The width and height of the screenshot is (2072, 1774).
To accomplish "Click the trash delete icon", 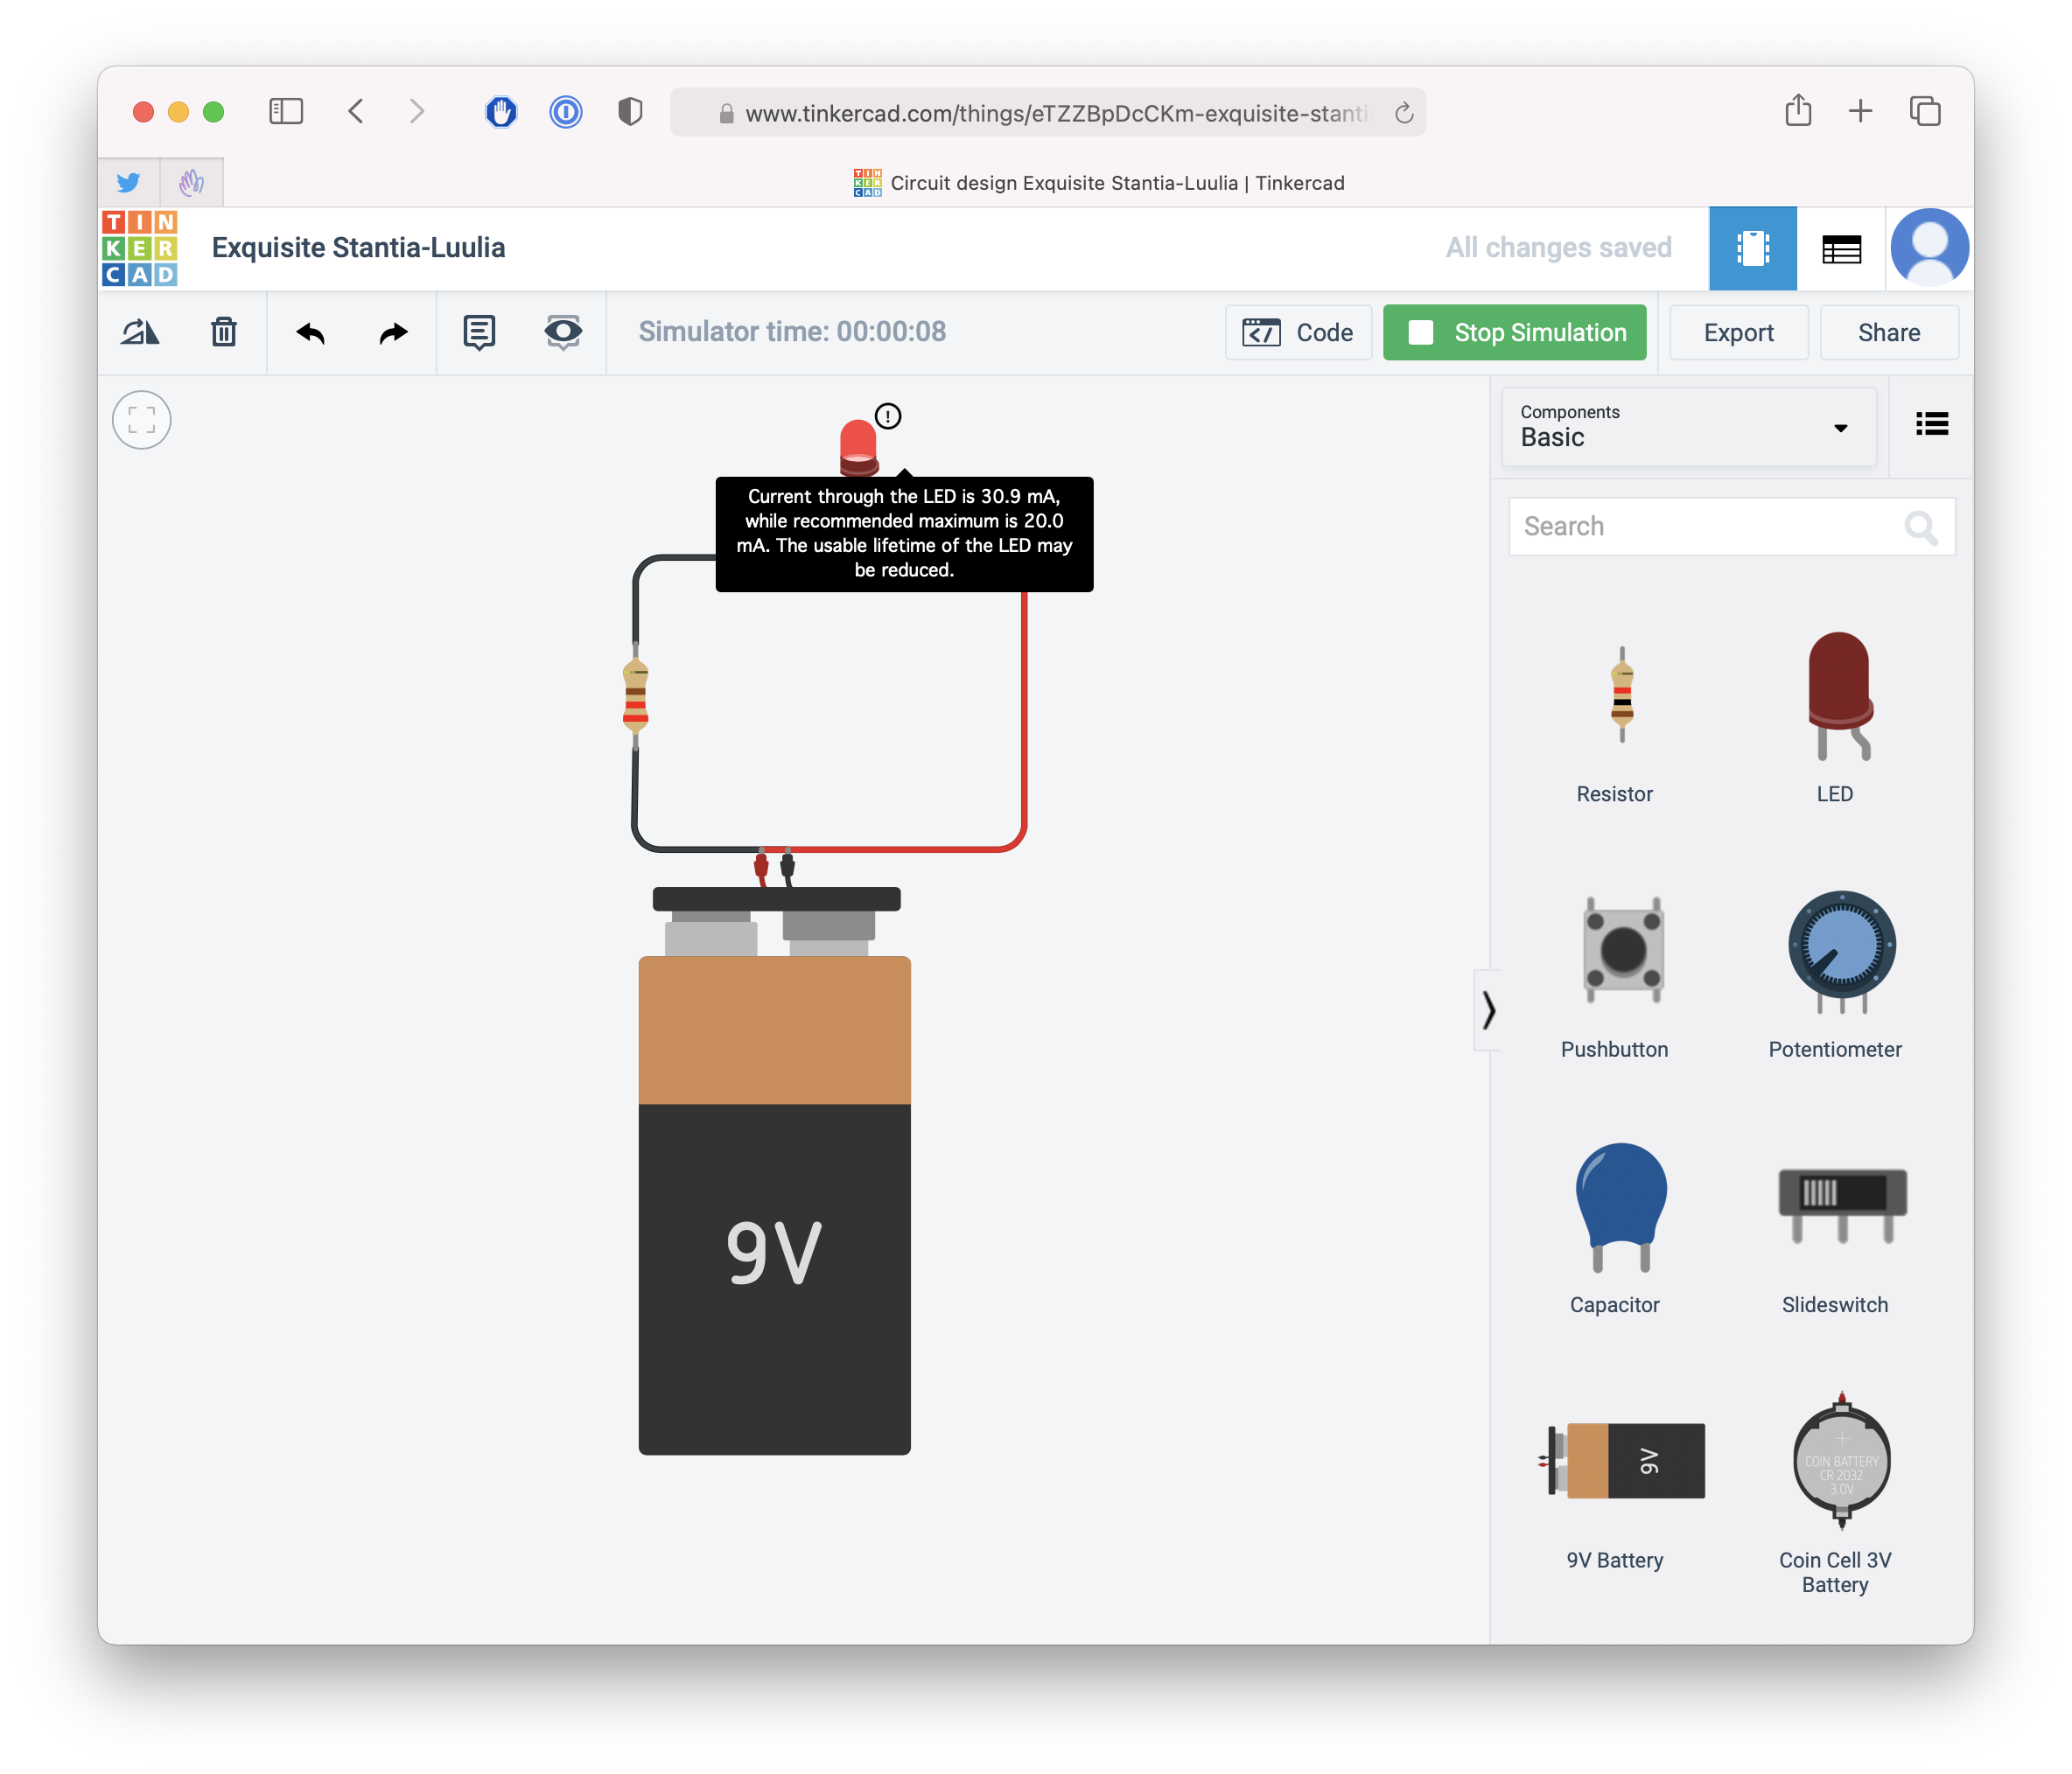I will pyautogui.click(x=224, y=332).
